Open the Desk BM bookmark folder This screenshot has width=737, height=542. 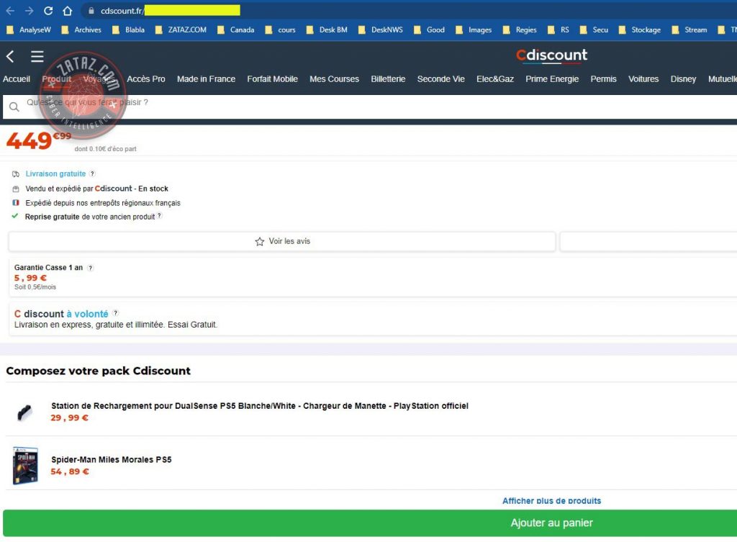pos(327,30)
